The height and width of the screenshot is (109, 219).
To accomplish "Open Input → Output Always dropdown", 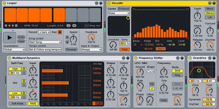I will click(91, 50).
